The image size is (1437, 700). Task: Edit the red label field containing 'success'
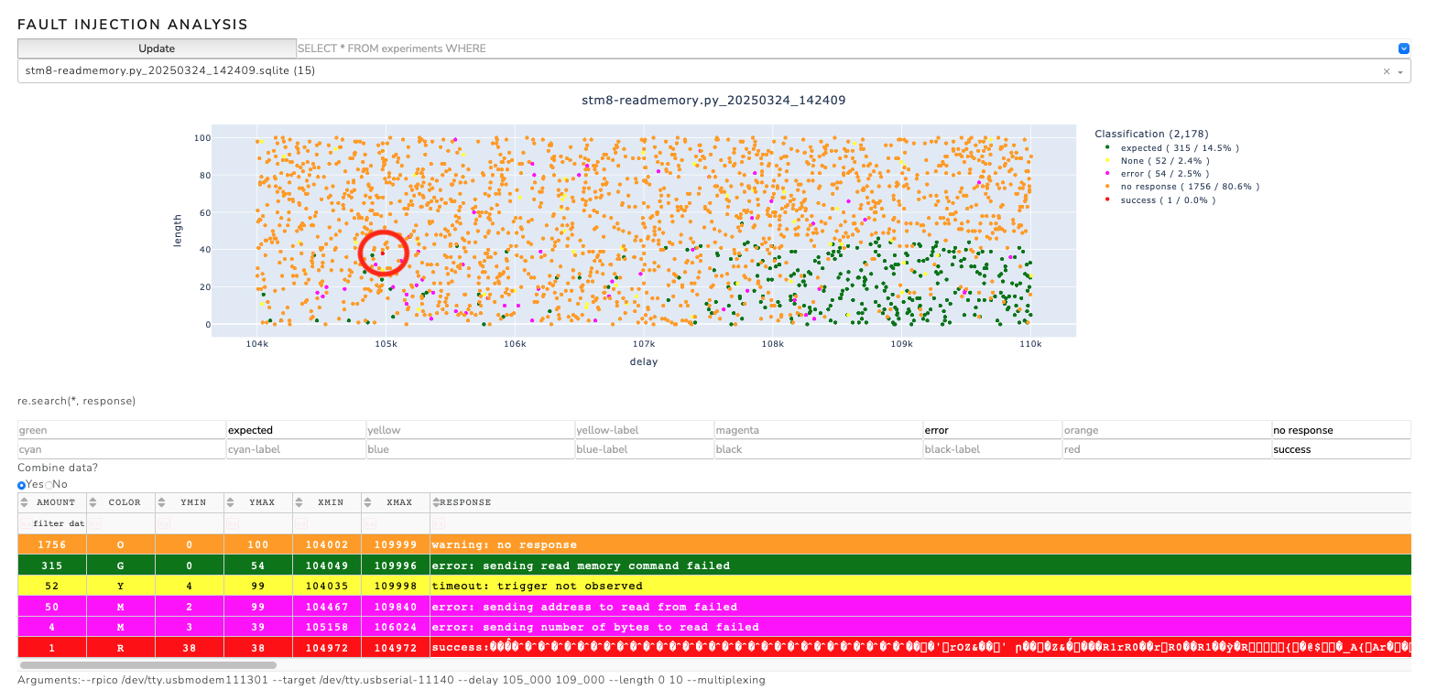tap(1341, 449)
